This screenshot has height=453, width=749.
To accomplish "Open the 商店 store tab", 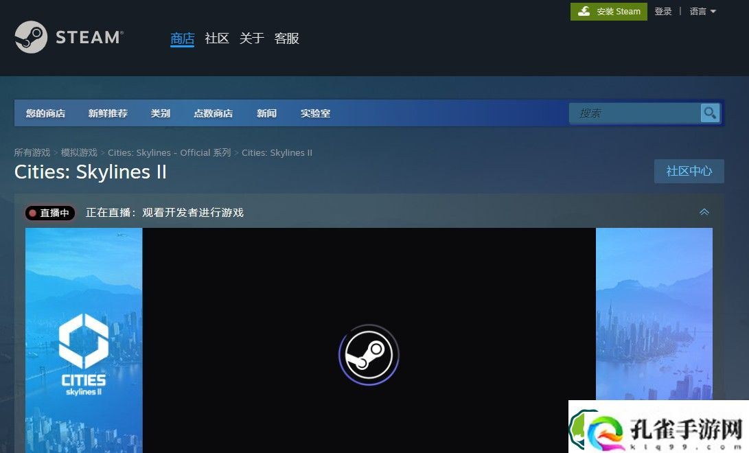I will (x=183, y=38).
